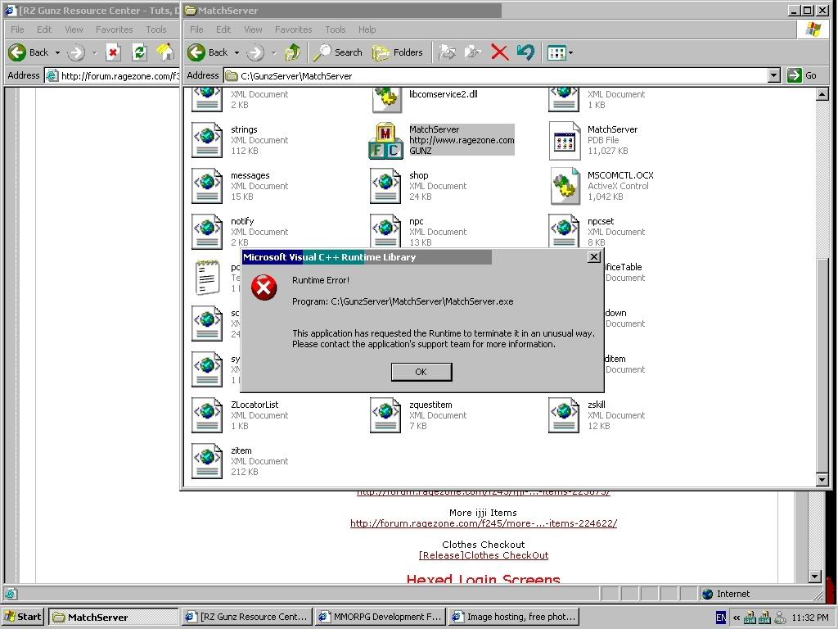This screenshot has width=838, height=629.
Task: Open the Favorites menu in MatchServer window
Action: [x=293, y=29]
